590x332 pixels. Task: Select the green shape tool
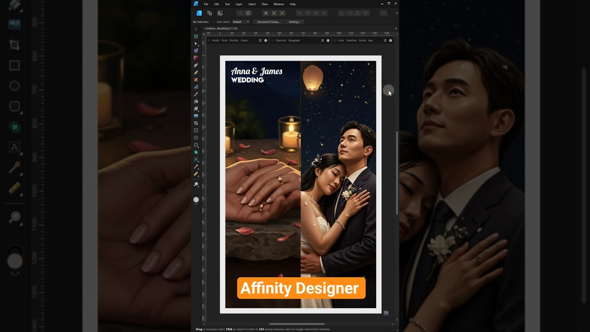coord(196,152)
